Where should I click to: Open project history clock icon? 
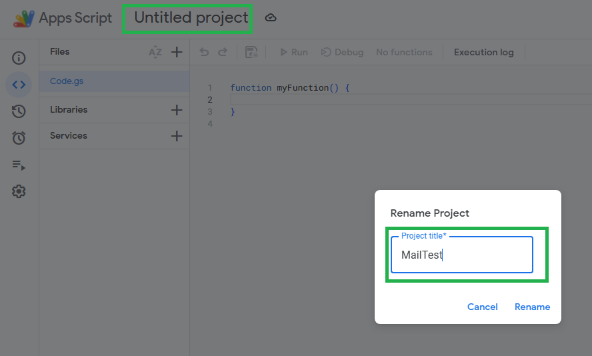tap(19, 111)
